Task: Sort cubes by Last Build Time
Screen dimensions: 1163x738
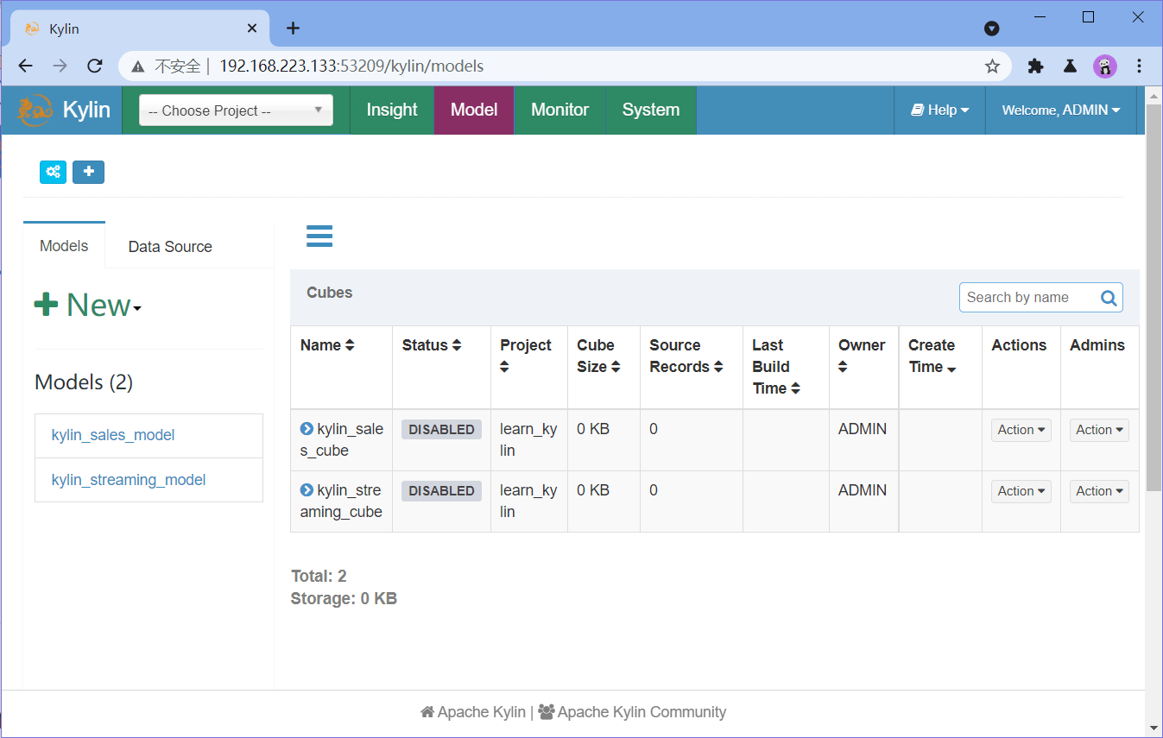Action: [776, 367]
